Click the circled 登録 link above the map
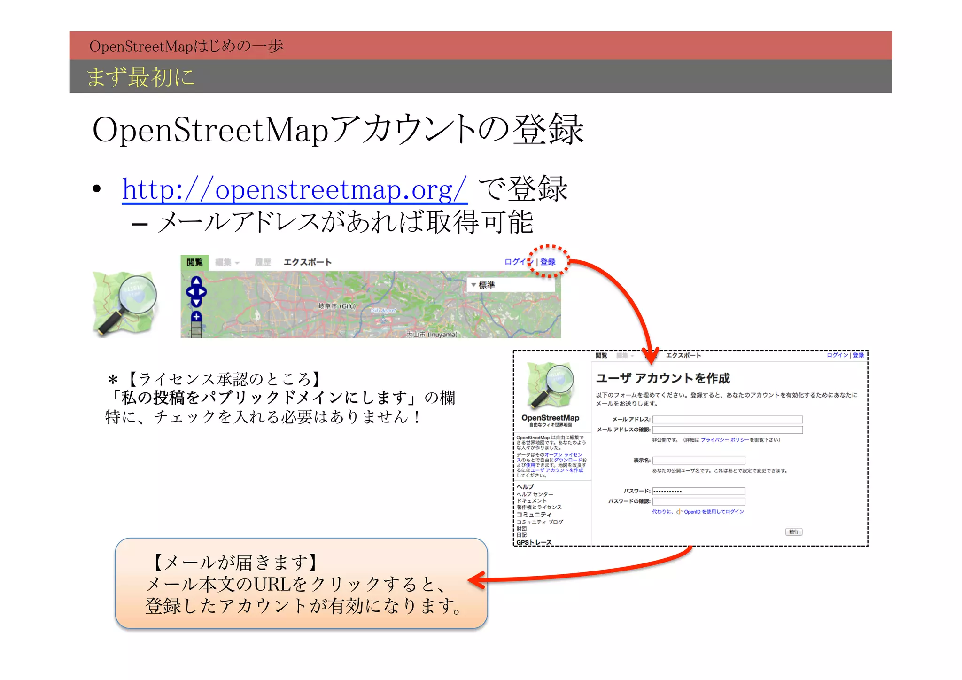The height and width of the screenshot is (680, 962). point(548,262)
